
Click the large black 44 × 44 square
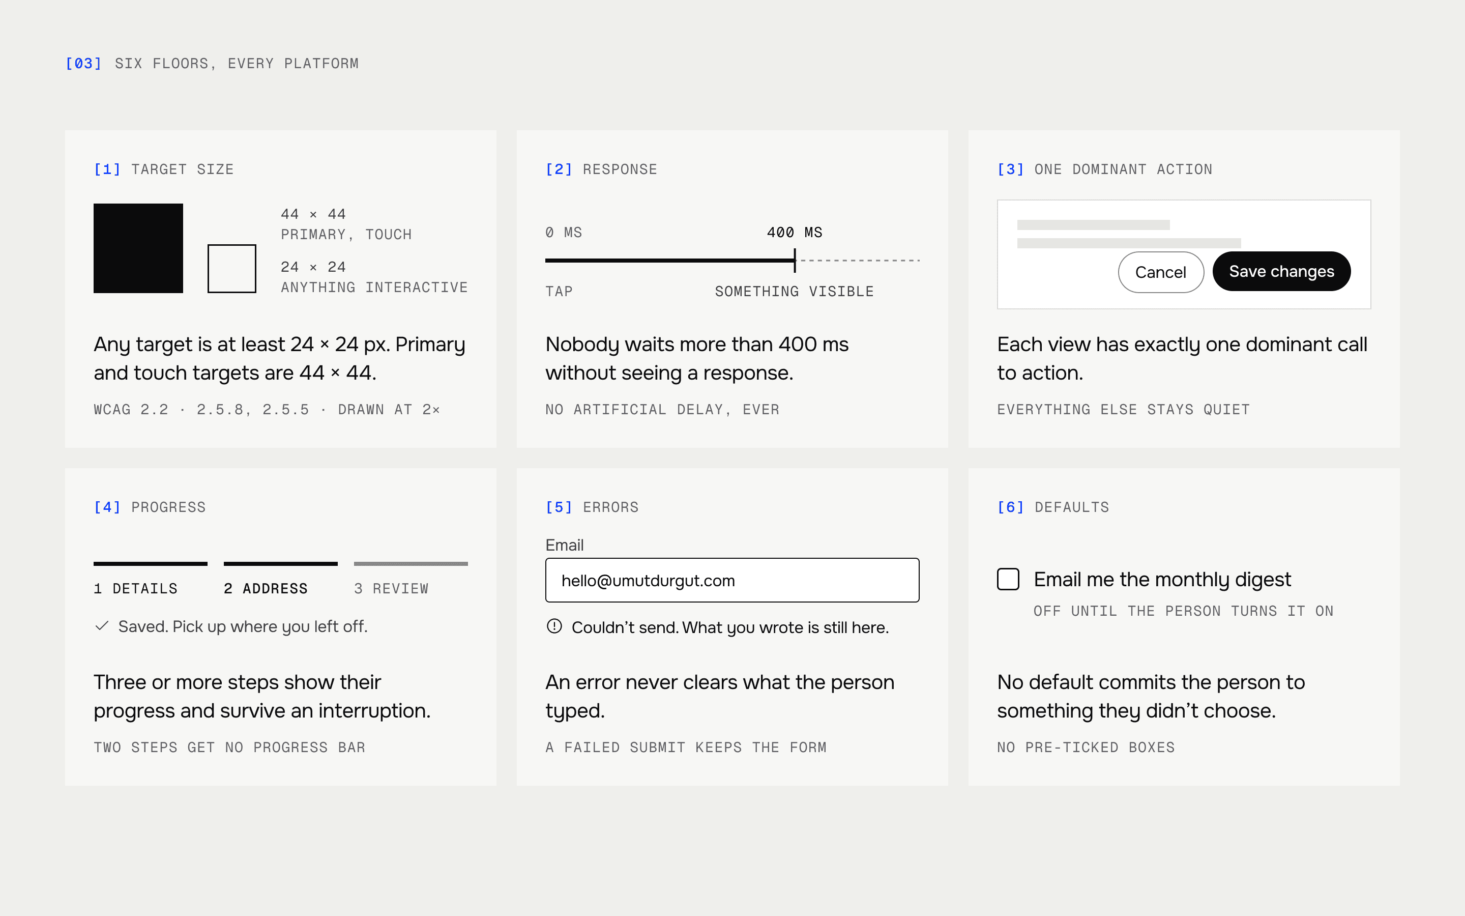click(x=138, y=248)
